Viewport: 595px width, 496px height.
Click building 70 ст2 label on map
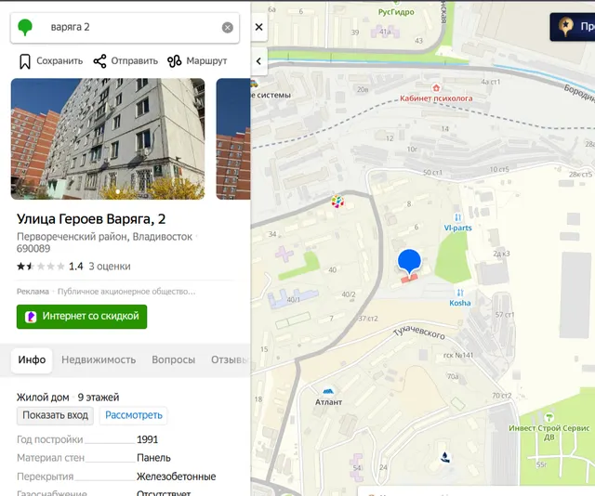pos(502,396)
